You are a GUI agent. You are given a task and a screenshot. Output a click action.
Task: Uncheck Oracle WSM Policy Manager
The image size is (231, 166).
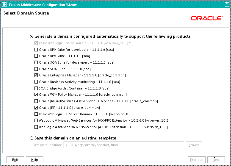pyautogui.click(x=36, y=95)
